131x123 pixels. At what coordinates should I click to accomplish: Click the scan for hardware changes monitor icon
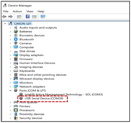tap(43, 17)
